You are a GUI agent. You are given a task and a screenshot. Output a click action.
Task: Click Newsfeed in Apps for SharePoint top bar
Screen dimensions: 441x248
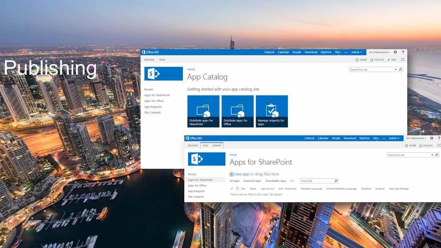click(x=350, y=138)
